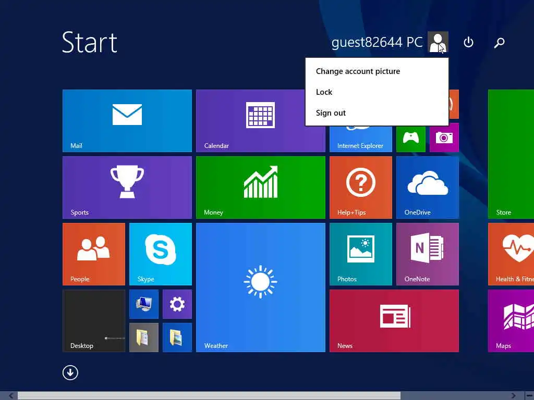
Task: Open the Photos tile
Action: pyautogui.click(x=361, y=254)
